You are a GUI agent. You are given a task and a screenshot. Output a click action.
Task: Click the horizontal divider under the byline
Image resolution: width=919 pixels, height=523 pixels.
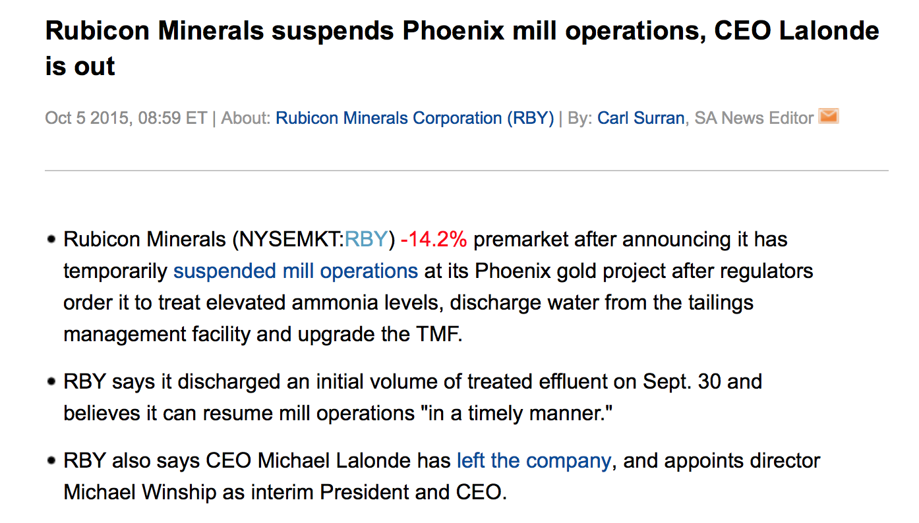click(466, 171)
